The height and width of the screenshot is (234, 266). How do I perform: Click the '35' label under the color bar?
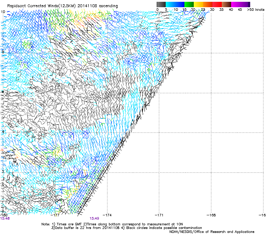point(221,10)
